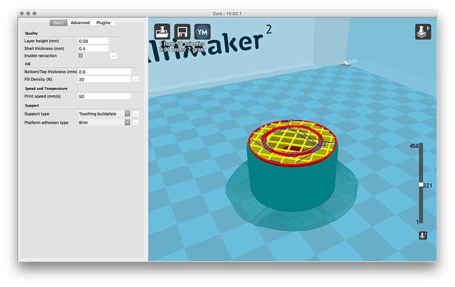Viewport: 455px width, 287px height.
Task: Click the '0.90 meter 7 gram' text
Action: pyautogui.click(x=182, y=50)
